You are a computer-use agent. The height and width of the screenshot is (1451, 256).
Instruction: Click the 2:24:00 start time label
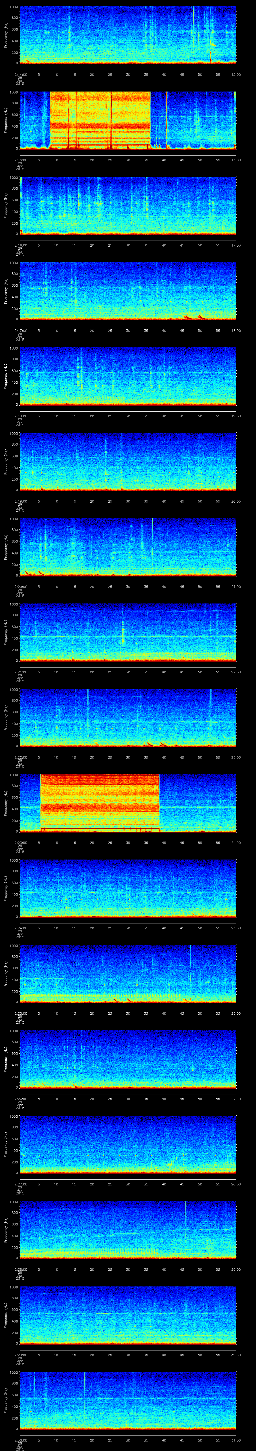20,928
